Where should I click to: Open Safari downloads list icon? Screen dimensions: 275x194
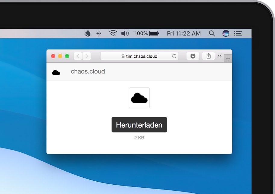(193, 56)
